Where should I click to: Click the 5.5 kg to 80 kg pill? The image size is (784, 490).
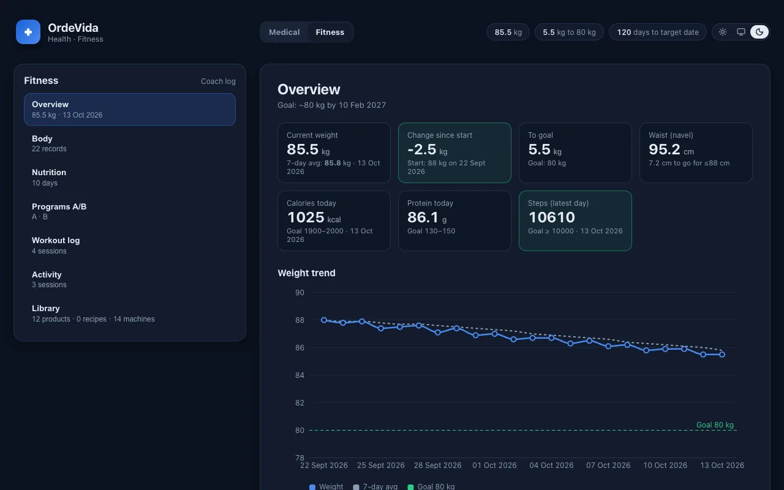569,32
